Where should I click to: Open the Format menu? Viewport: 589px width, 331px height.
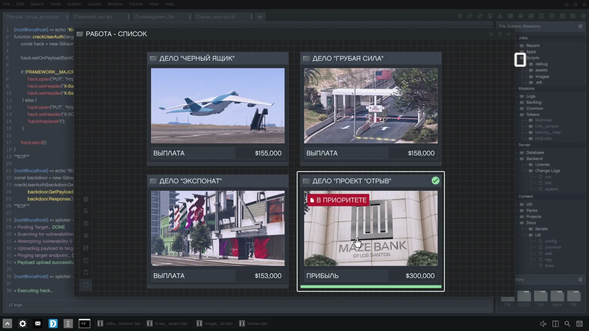[136, 4]
